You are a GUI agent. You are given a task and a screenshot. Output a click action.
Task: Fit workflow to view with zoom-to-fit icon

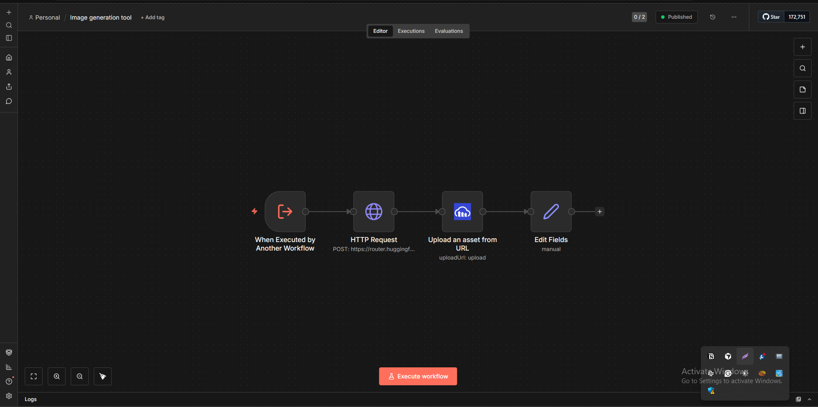[34, 376]
